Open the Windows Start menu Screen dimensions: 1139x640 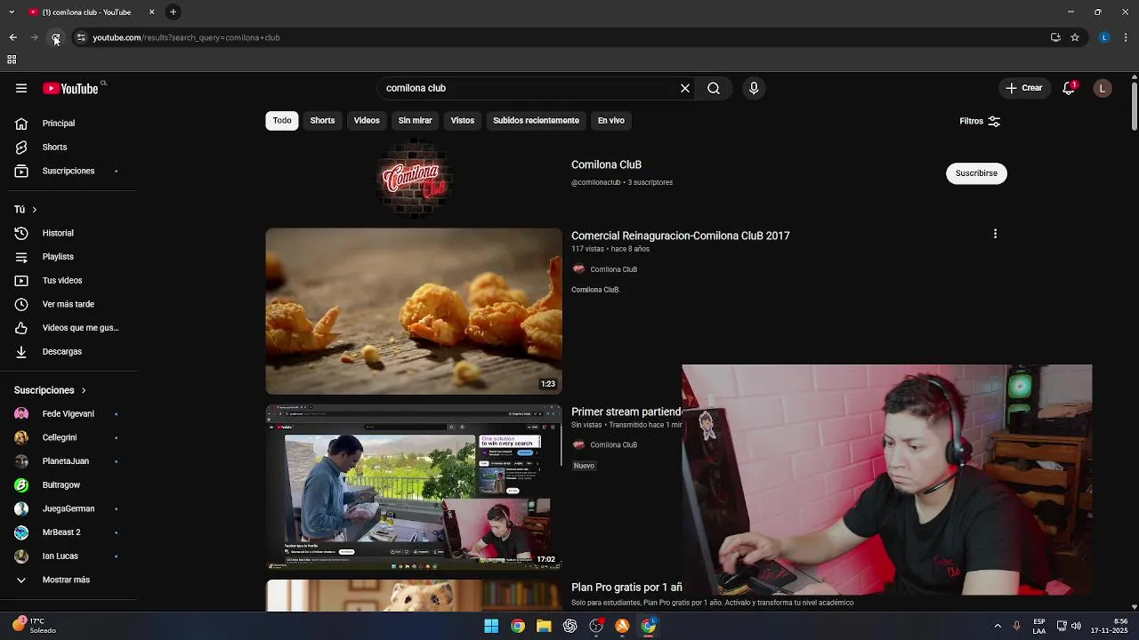tap(491, 626)
